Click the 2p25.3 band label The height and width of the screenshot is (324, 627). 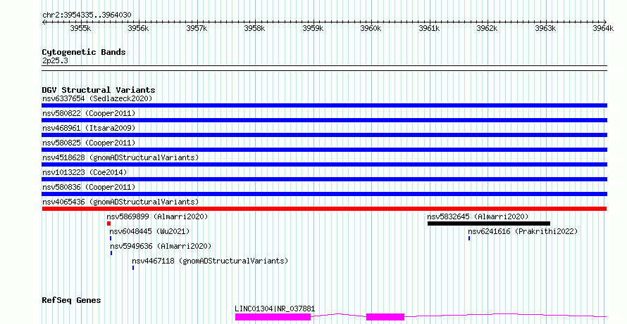click(55, 60)
